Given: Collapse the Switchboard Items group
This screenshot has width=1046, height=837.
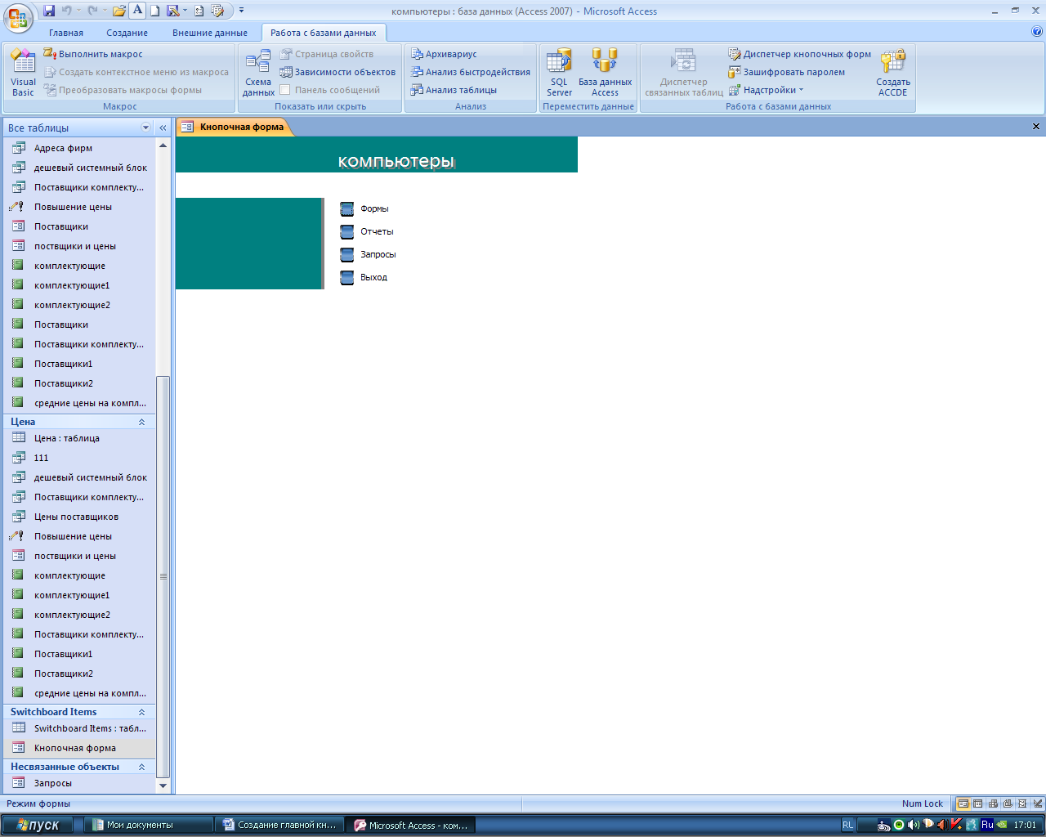Looking at the screenshot, I should 141,712.
